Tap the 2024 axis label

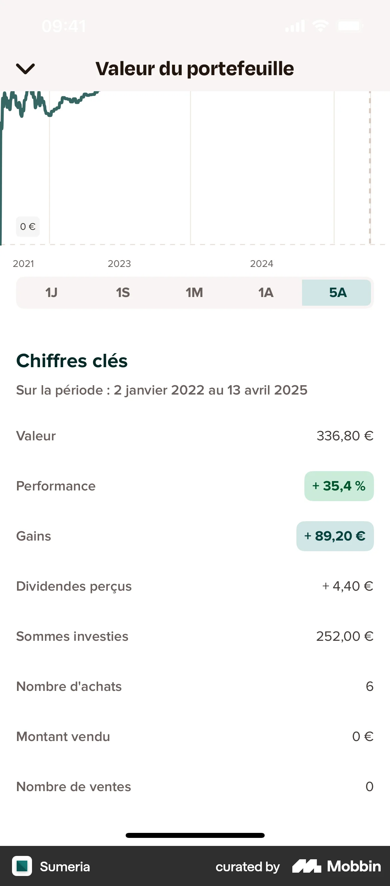click(262, 264)
